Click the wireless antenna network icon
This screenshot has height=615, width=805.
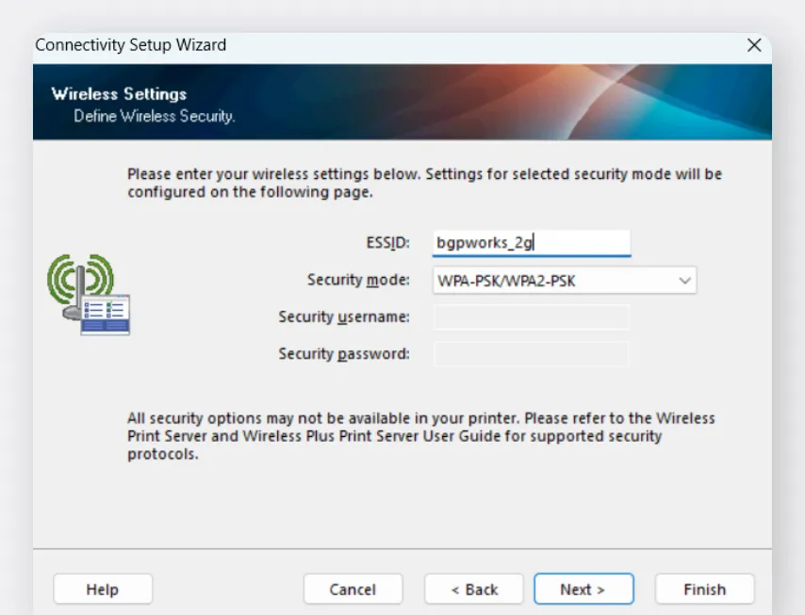pos(88,294)
